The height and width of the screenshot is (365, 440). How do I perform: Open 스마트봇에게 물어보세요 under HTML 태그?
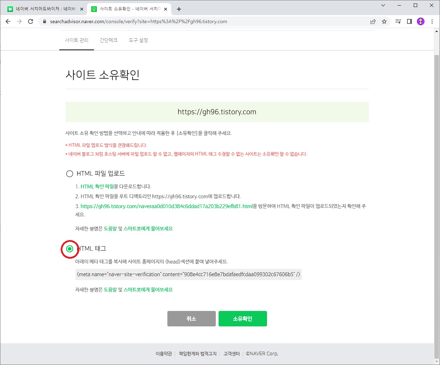click(x=148, y=290)
